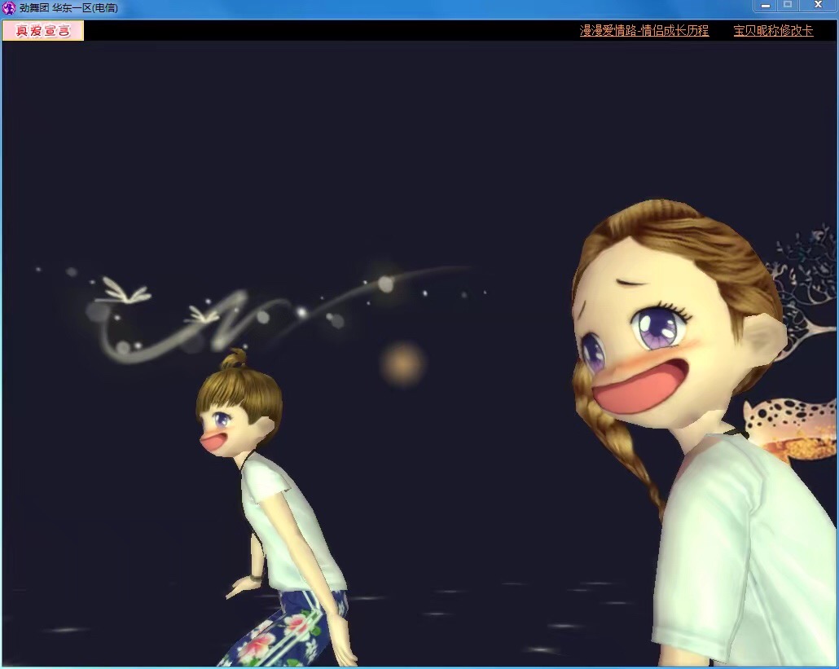Open the 宝贝昵称修改卡 link
The width and height of the screenshot is (839, 669).
point(773,30)
